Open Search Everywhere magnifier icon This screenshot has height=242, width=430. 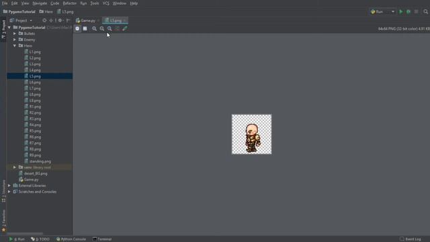[425, 12]
